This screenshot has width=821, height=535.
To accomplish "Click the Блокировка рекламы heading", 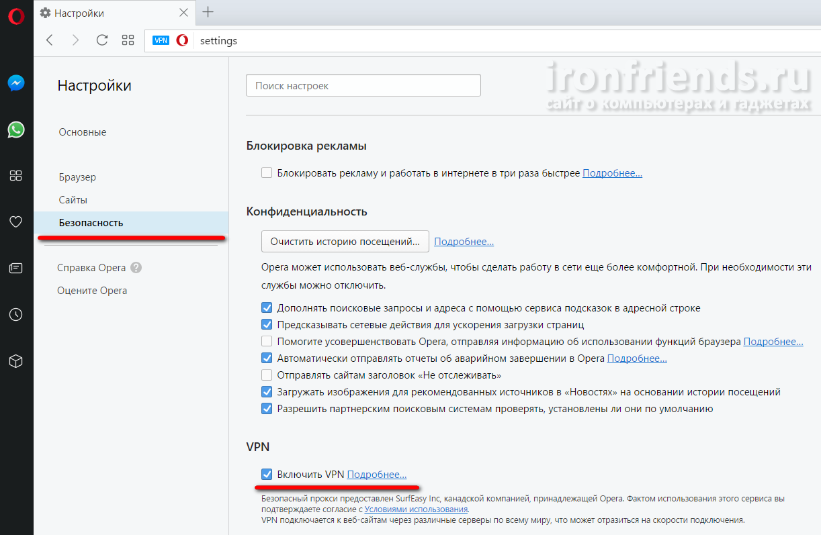I will tap(306, 146).
